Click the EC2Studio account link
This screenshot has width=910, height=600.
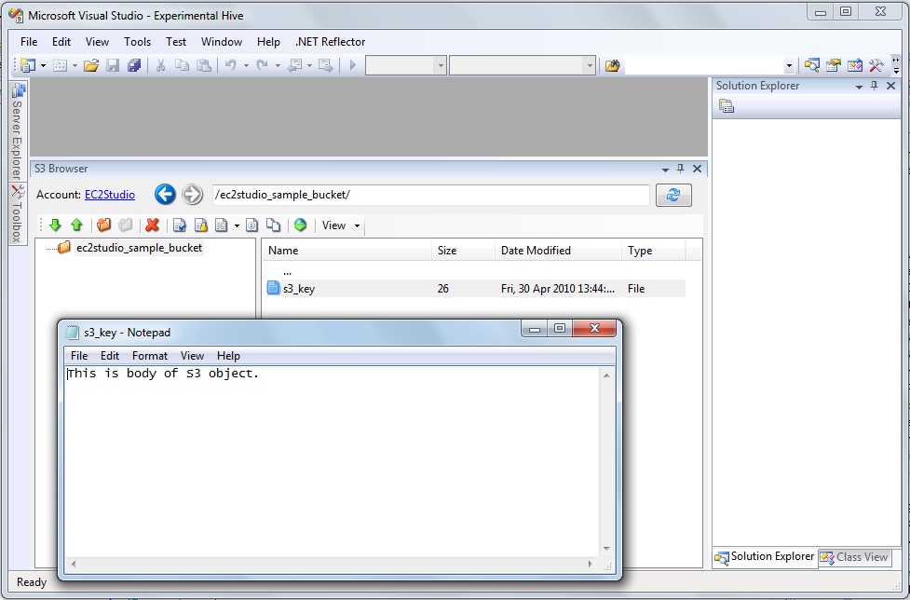pos(110,195)
